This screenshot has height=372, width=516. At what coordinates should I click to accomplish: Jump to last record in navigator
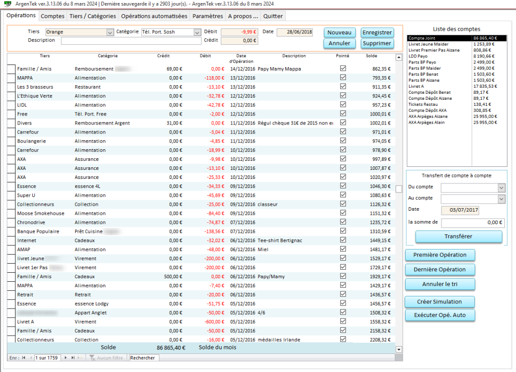(x=73, y=357)
